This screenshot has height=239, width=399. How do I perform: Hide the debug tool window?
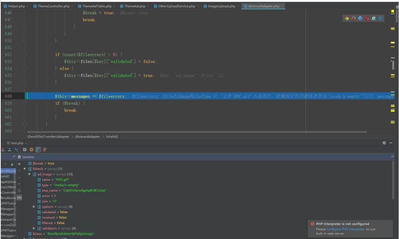(391, 143)
